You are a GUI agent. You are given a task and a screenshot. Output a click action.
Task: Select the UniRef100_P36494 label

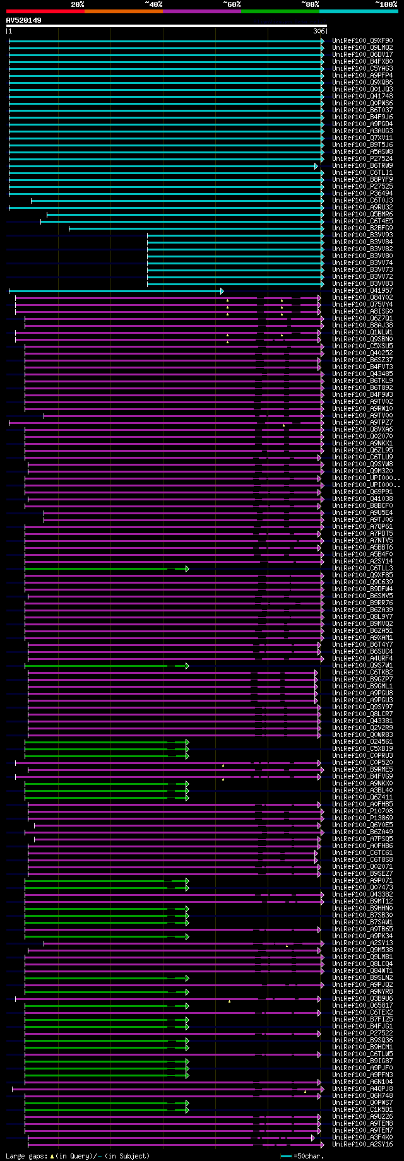point(362,193)
